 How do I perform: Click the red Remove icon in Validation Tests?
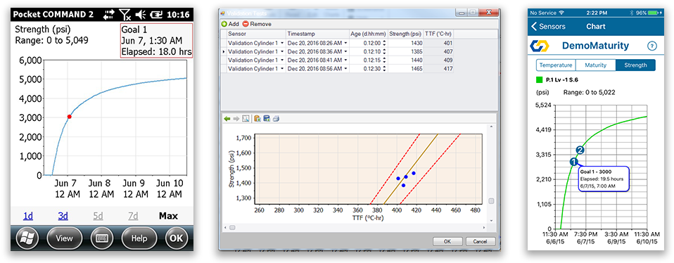pyautogui.click(x=246, y=24)
